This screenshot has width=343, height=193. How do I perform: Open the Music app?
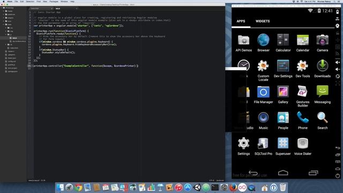[x=263, y=121]
